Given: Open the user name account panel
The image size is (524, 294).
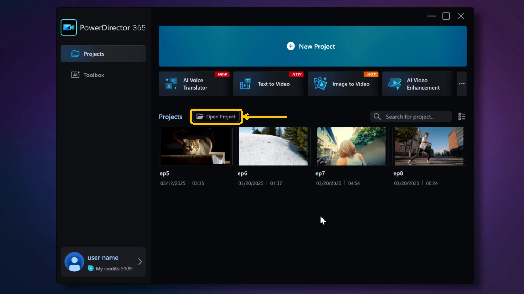Looking at the screenshot, I should coord(103,262).
